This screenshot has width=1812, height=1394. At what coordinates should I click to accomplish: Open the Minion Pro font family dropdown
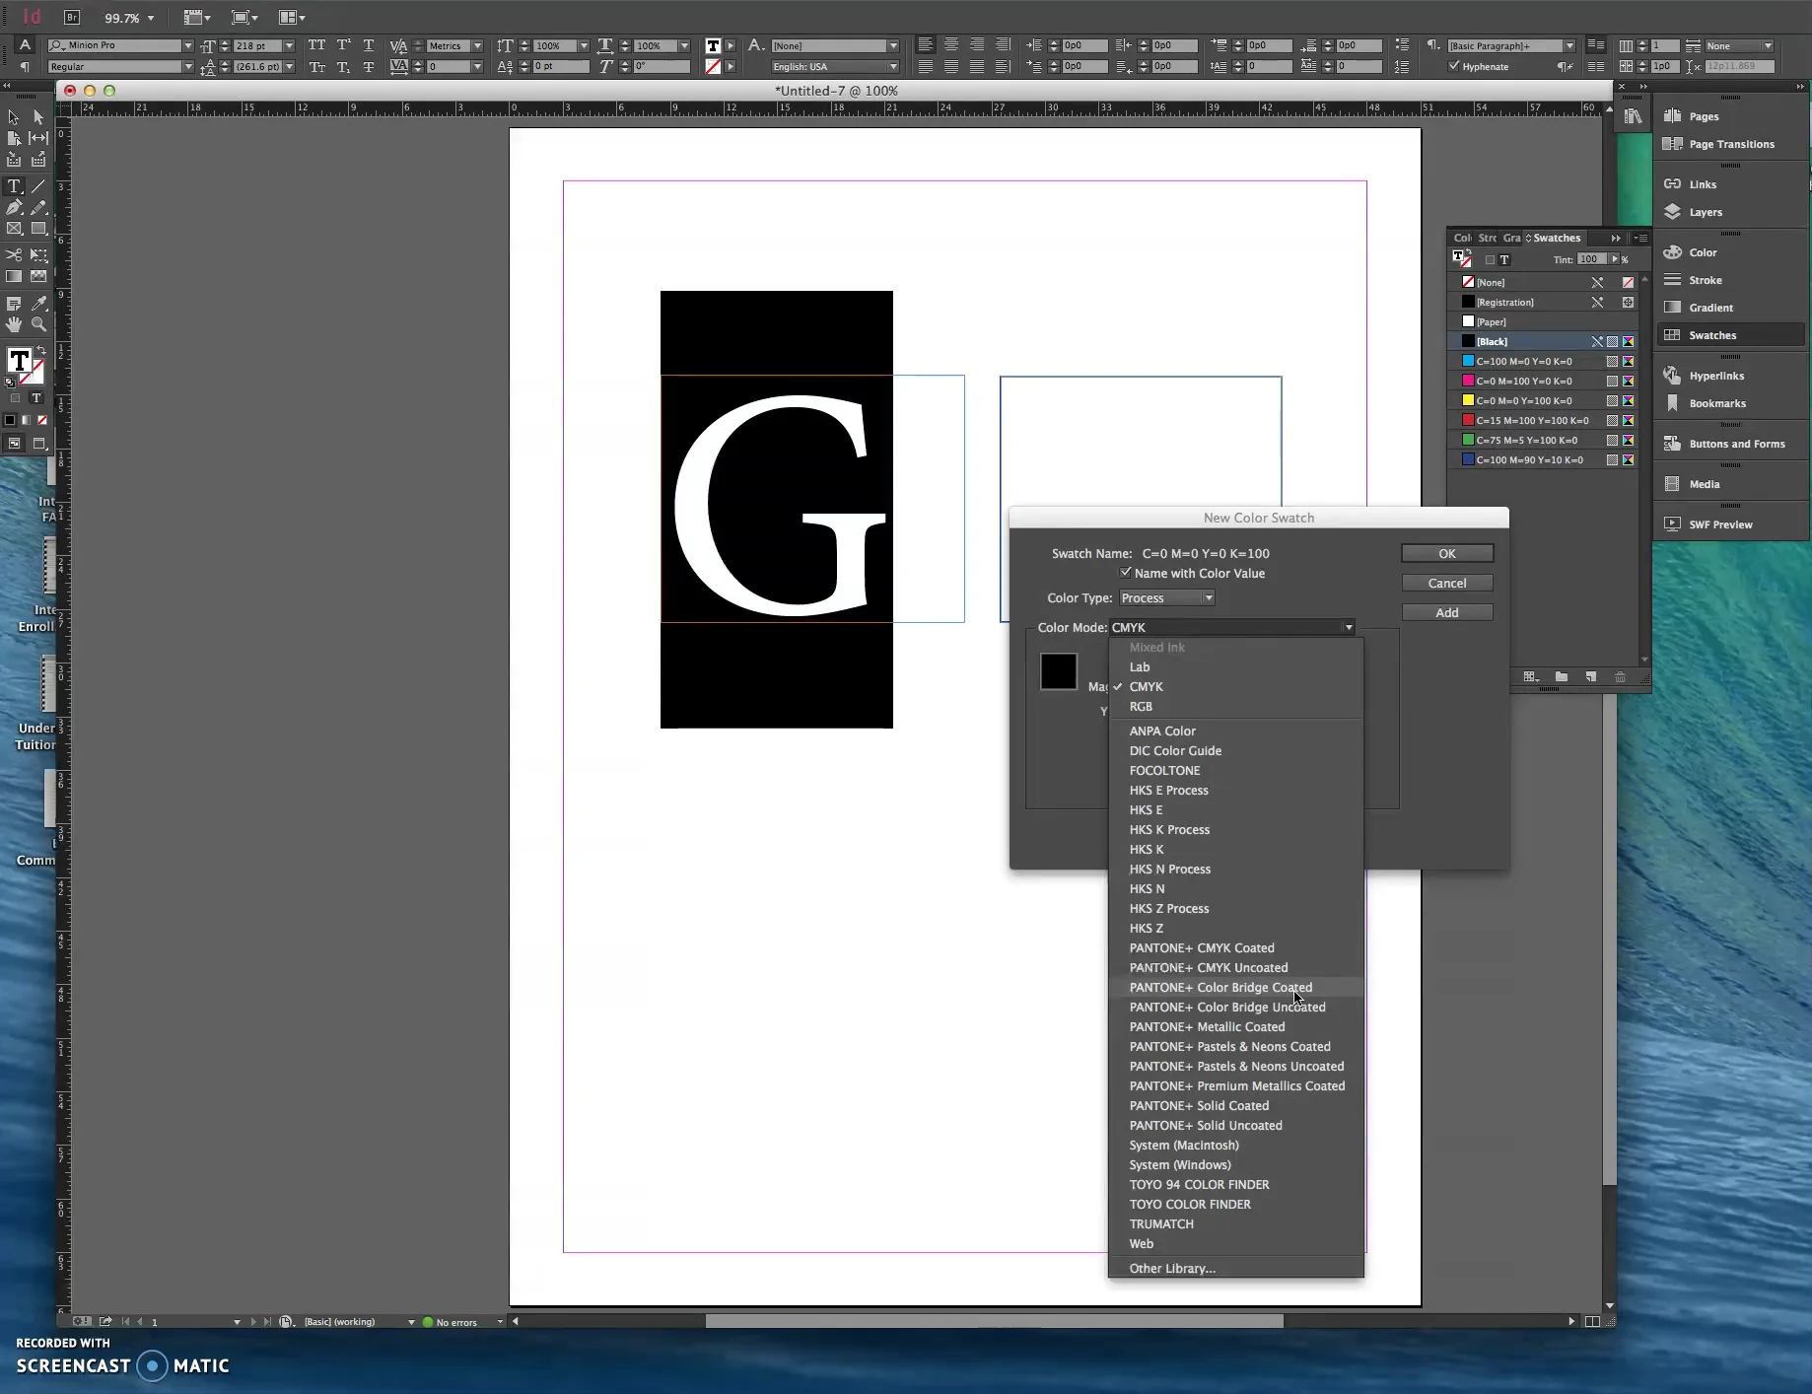(187, 45)
